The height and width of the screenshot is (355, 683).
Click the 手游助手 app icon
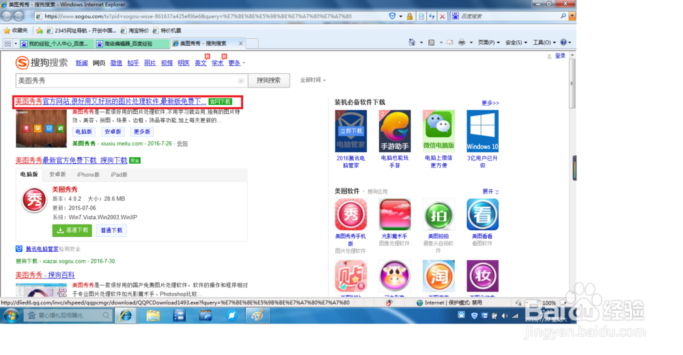coord(395,130)
